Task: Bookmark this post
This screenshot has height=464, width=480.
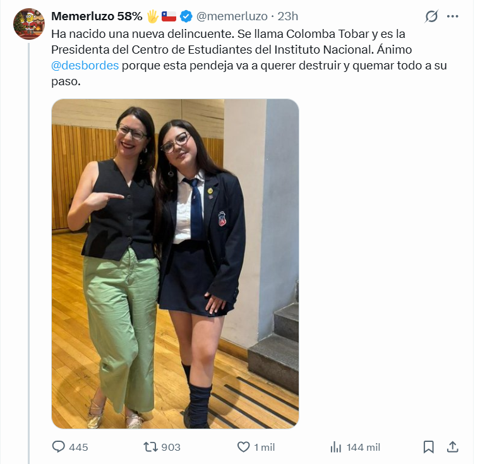Action: tap(428, 447)
